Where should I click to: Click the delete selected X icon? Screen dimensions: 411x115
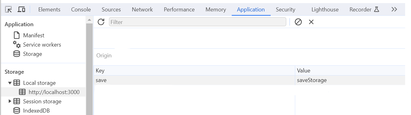311,22
